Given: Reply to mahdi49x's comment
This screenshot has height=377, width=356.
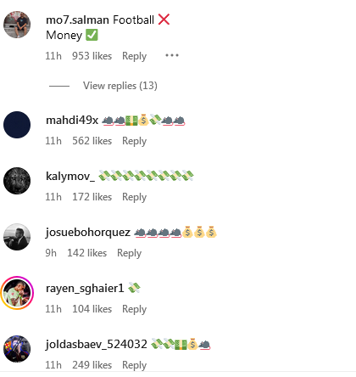Looking at the screenshot, I should (x=135, y=141).
